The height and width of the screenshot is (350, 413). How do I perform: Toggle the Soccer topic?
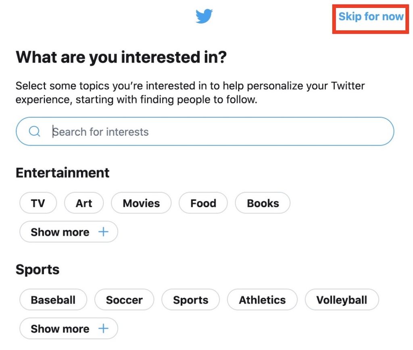[124, 300]
